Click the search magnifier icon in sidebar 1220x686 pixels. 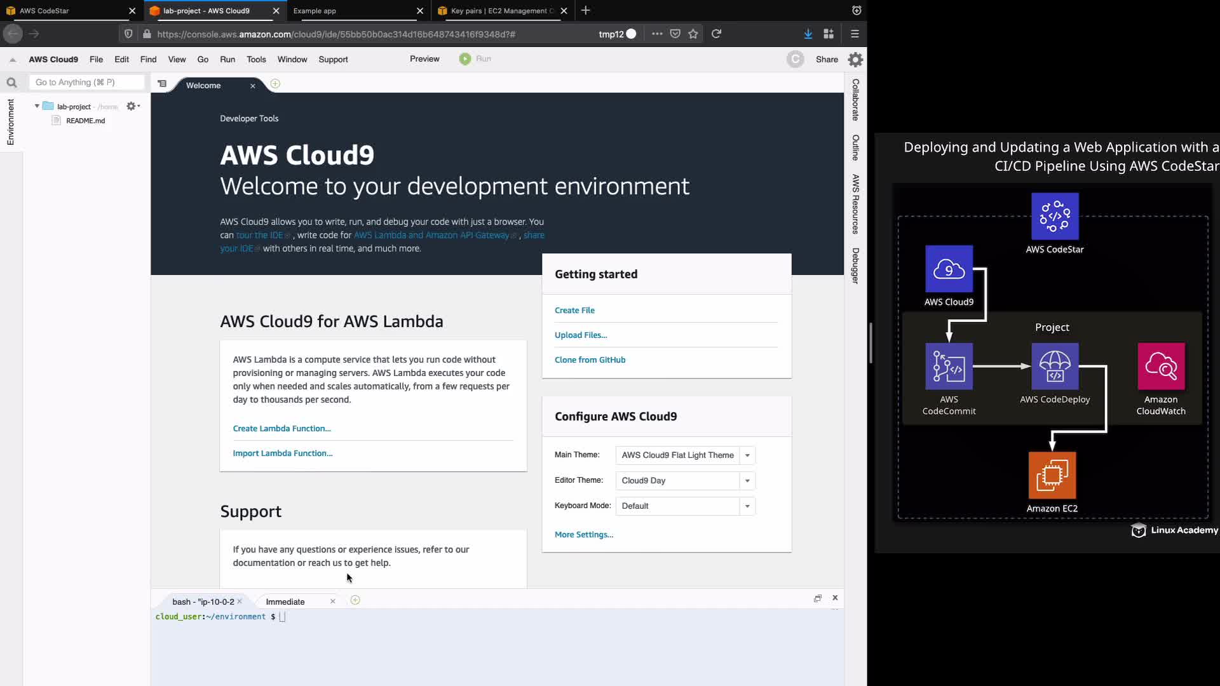pyautogui.click(x=11, y=83)
